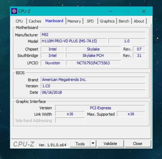Click the Motherboard group label
The width and height of the screenshot is (162, 159).
27,28
